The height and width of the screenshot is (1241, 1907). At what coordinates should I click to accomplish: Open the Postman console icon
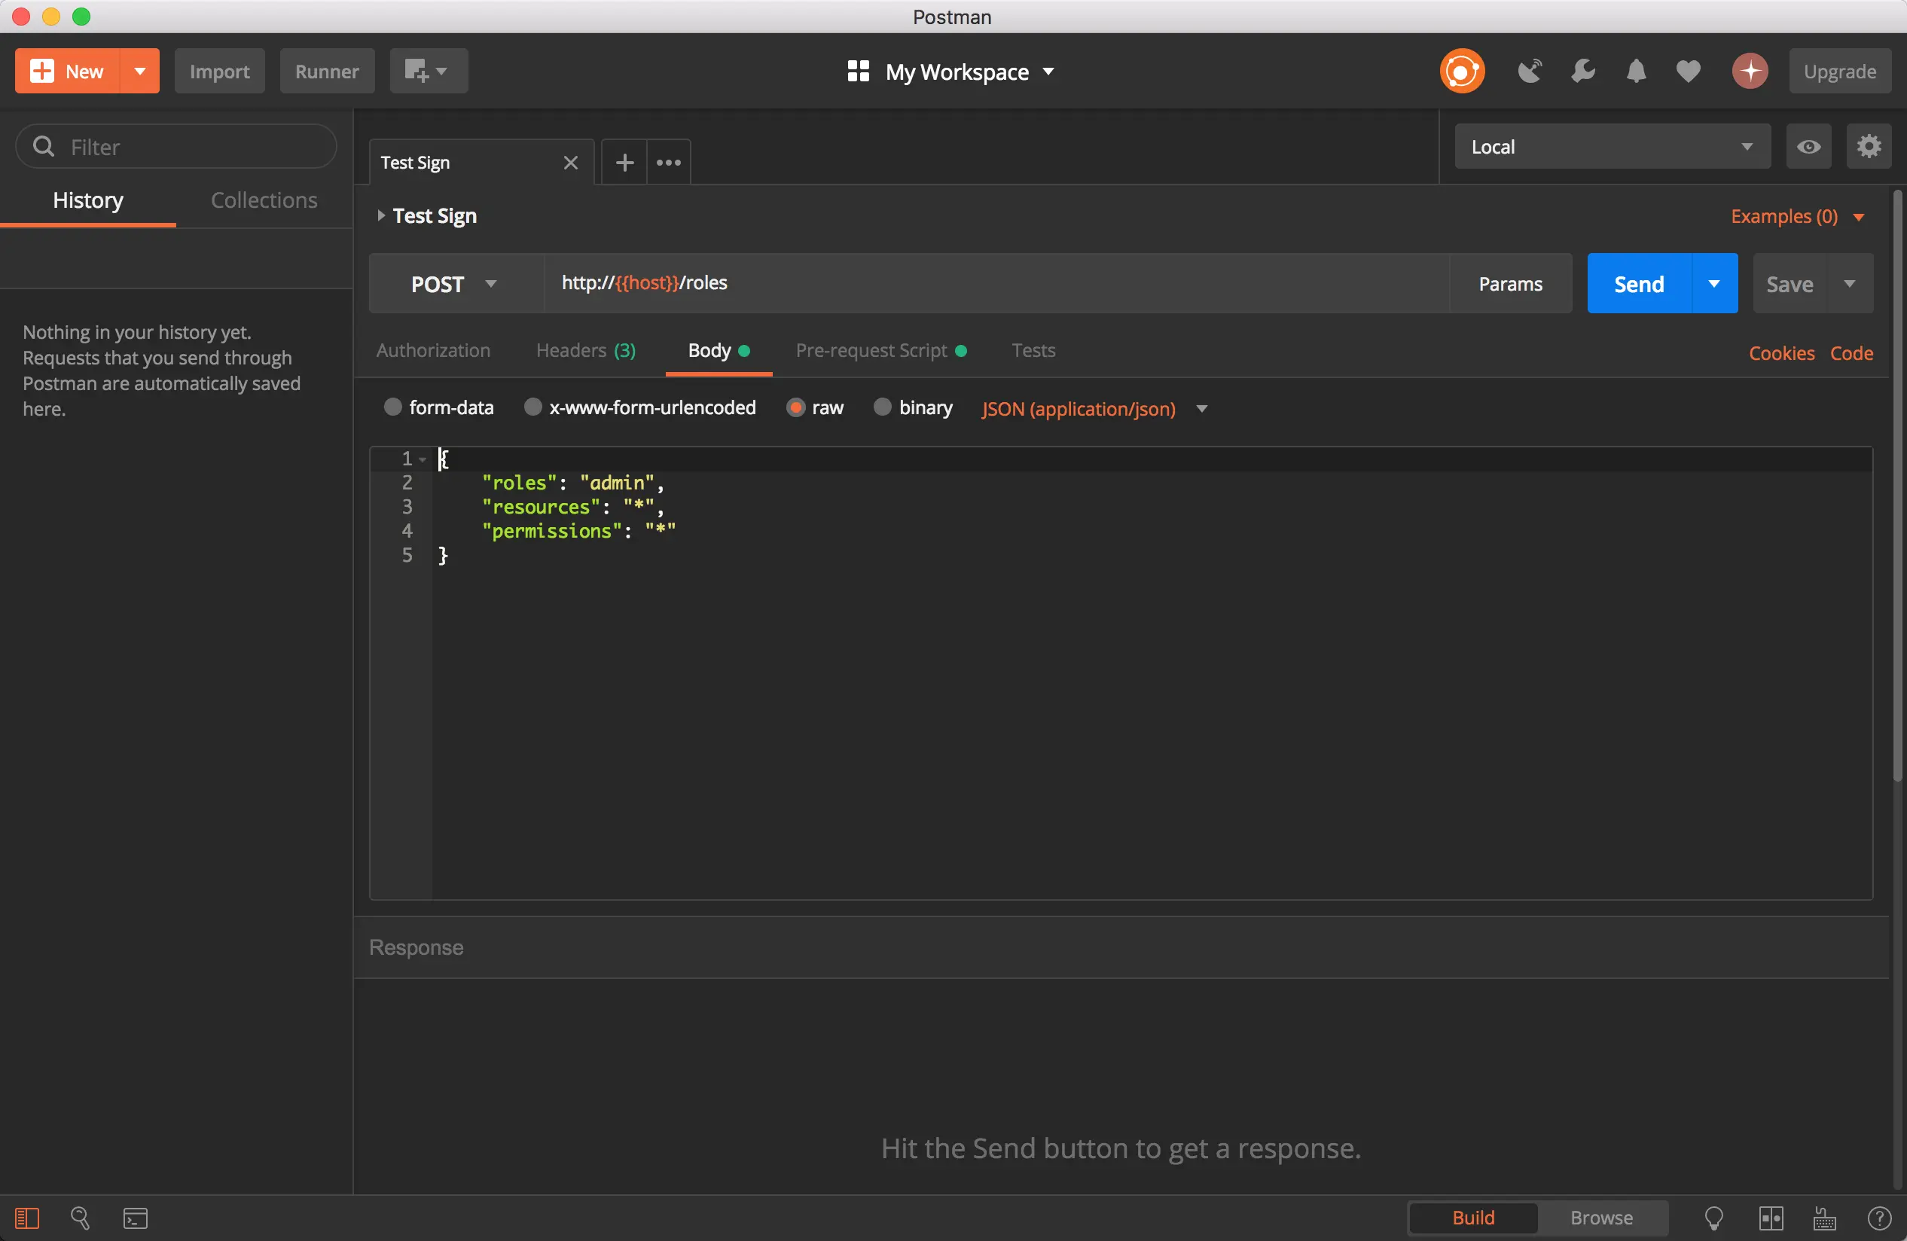pyautogui.click(x=135, y=1218)
